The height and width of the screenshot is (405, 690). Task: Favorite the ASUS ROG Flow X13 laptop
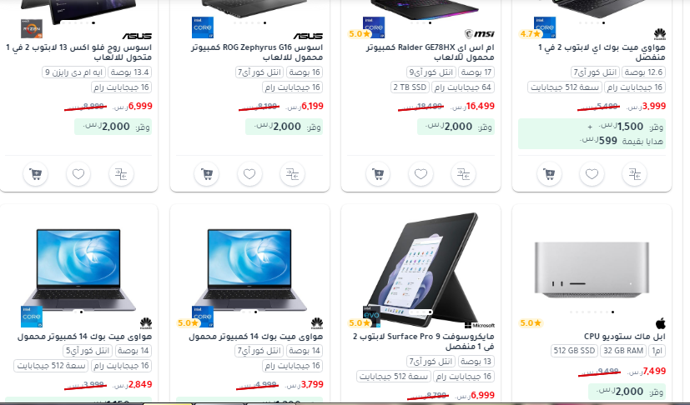point(78,174)
